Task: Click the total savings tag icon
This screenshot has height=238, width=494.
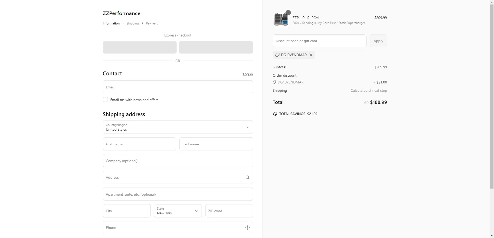Action: coord(275,114)
